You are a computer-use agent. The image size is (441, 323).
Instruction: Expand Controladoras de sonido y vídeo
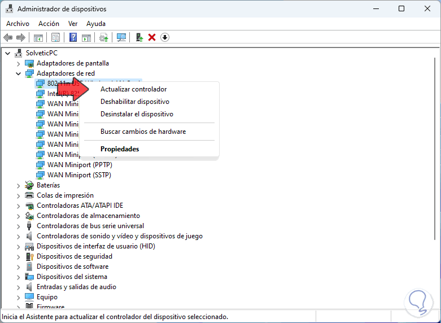pos(18,237)
